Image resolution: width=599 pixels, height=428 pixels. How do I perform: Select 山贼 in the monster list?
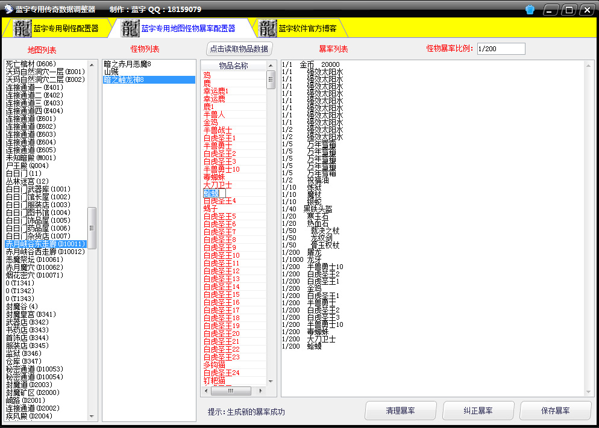tap(111, 72)
